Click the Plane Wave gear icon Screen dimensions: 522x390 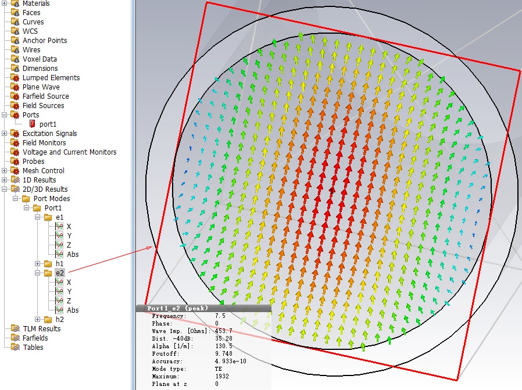pos(15,87)
